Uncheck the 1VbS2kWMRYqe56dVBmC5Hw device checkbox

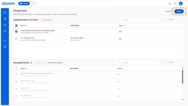click(16, 32)
